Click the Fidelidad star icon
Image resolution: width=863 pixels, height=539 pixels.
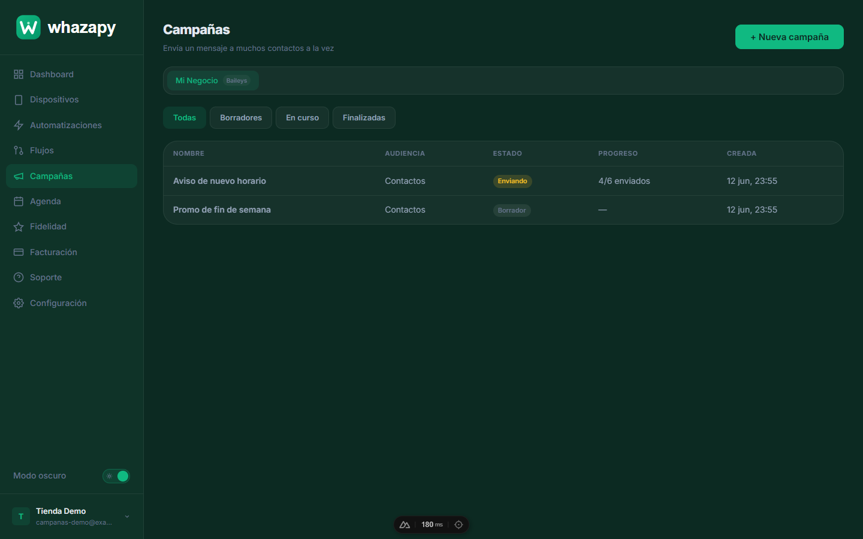(x=19, y=226)
